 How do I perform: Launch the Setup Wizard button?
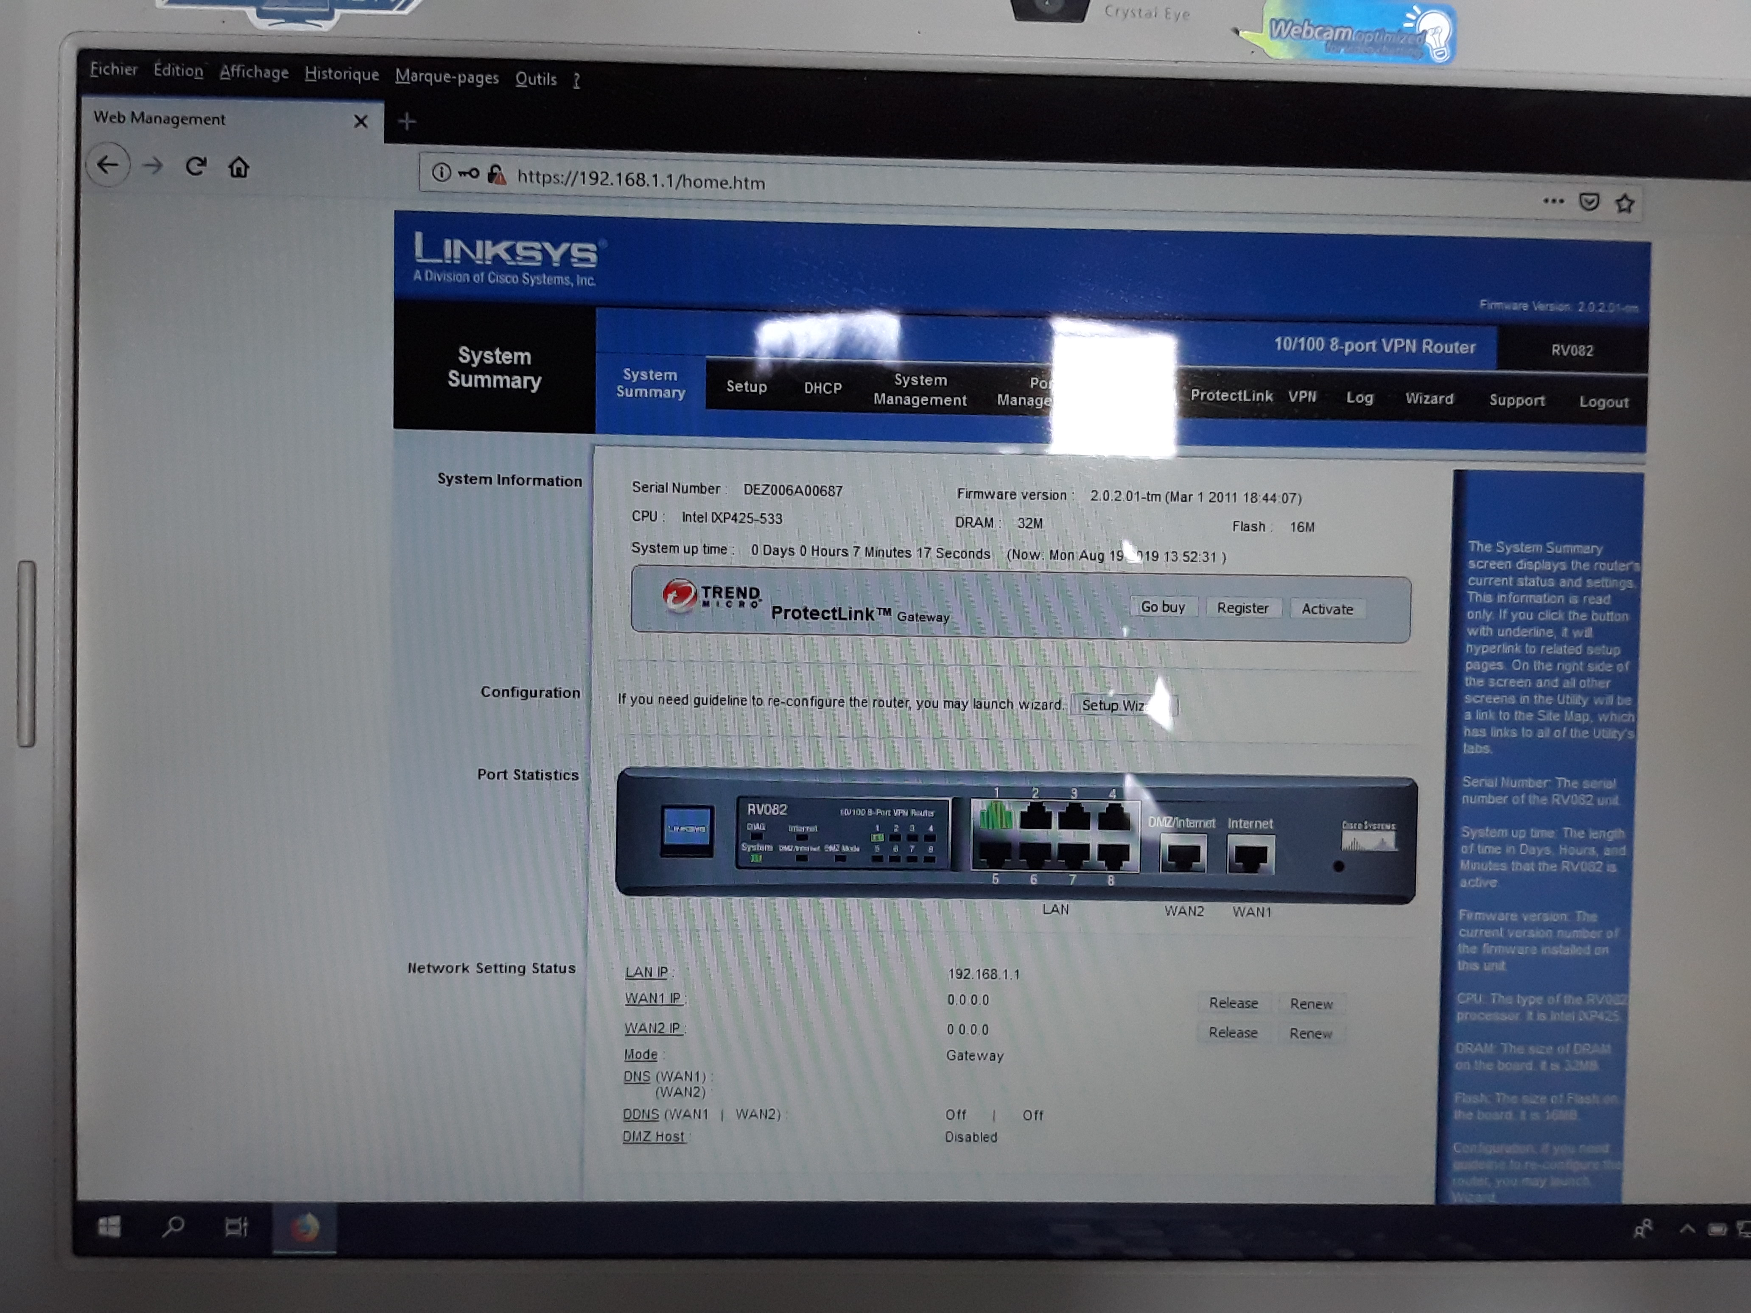(x=1123, y=705)
